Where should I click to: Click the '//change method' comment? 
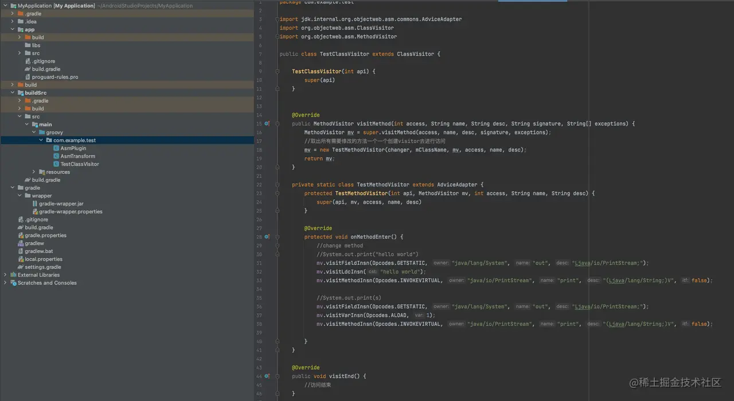click(x=339, y=246)
